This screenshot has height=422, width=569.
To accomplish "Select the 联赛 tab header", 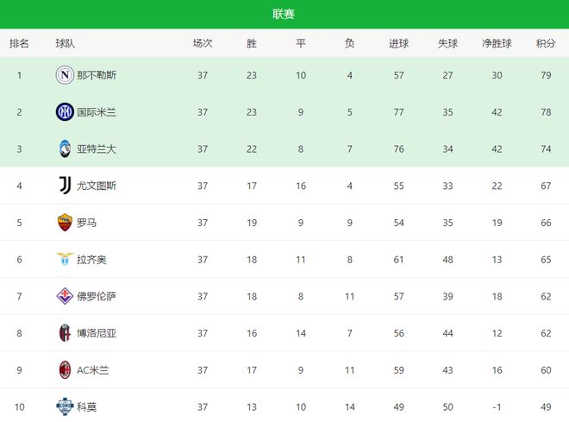I will pyautogui.click(x=284, y=14).
